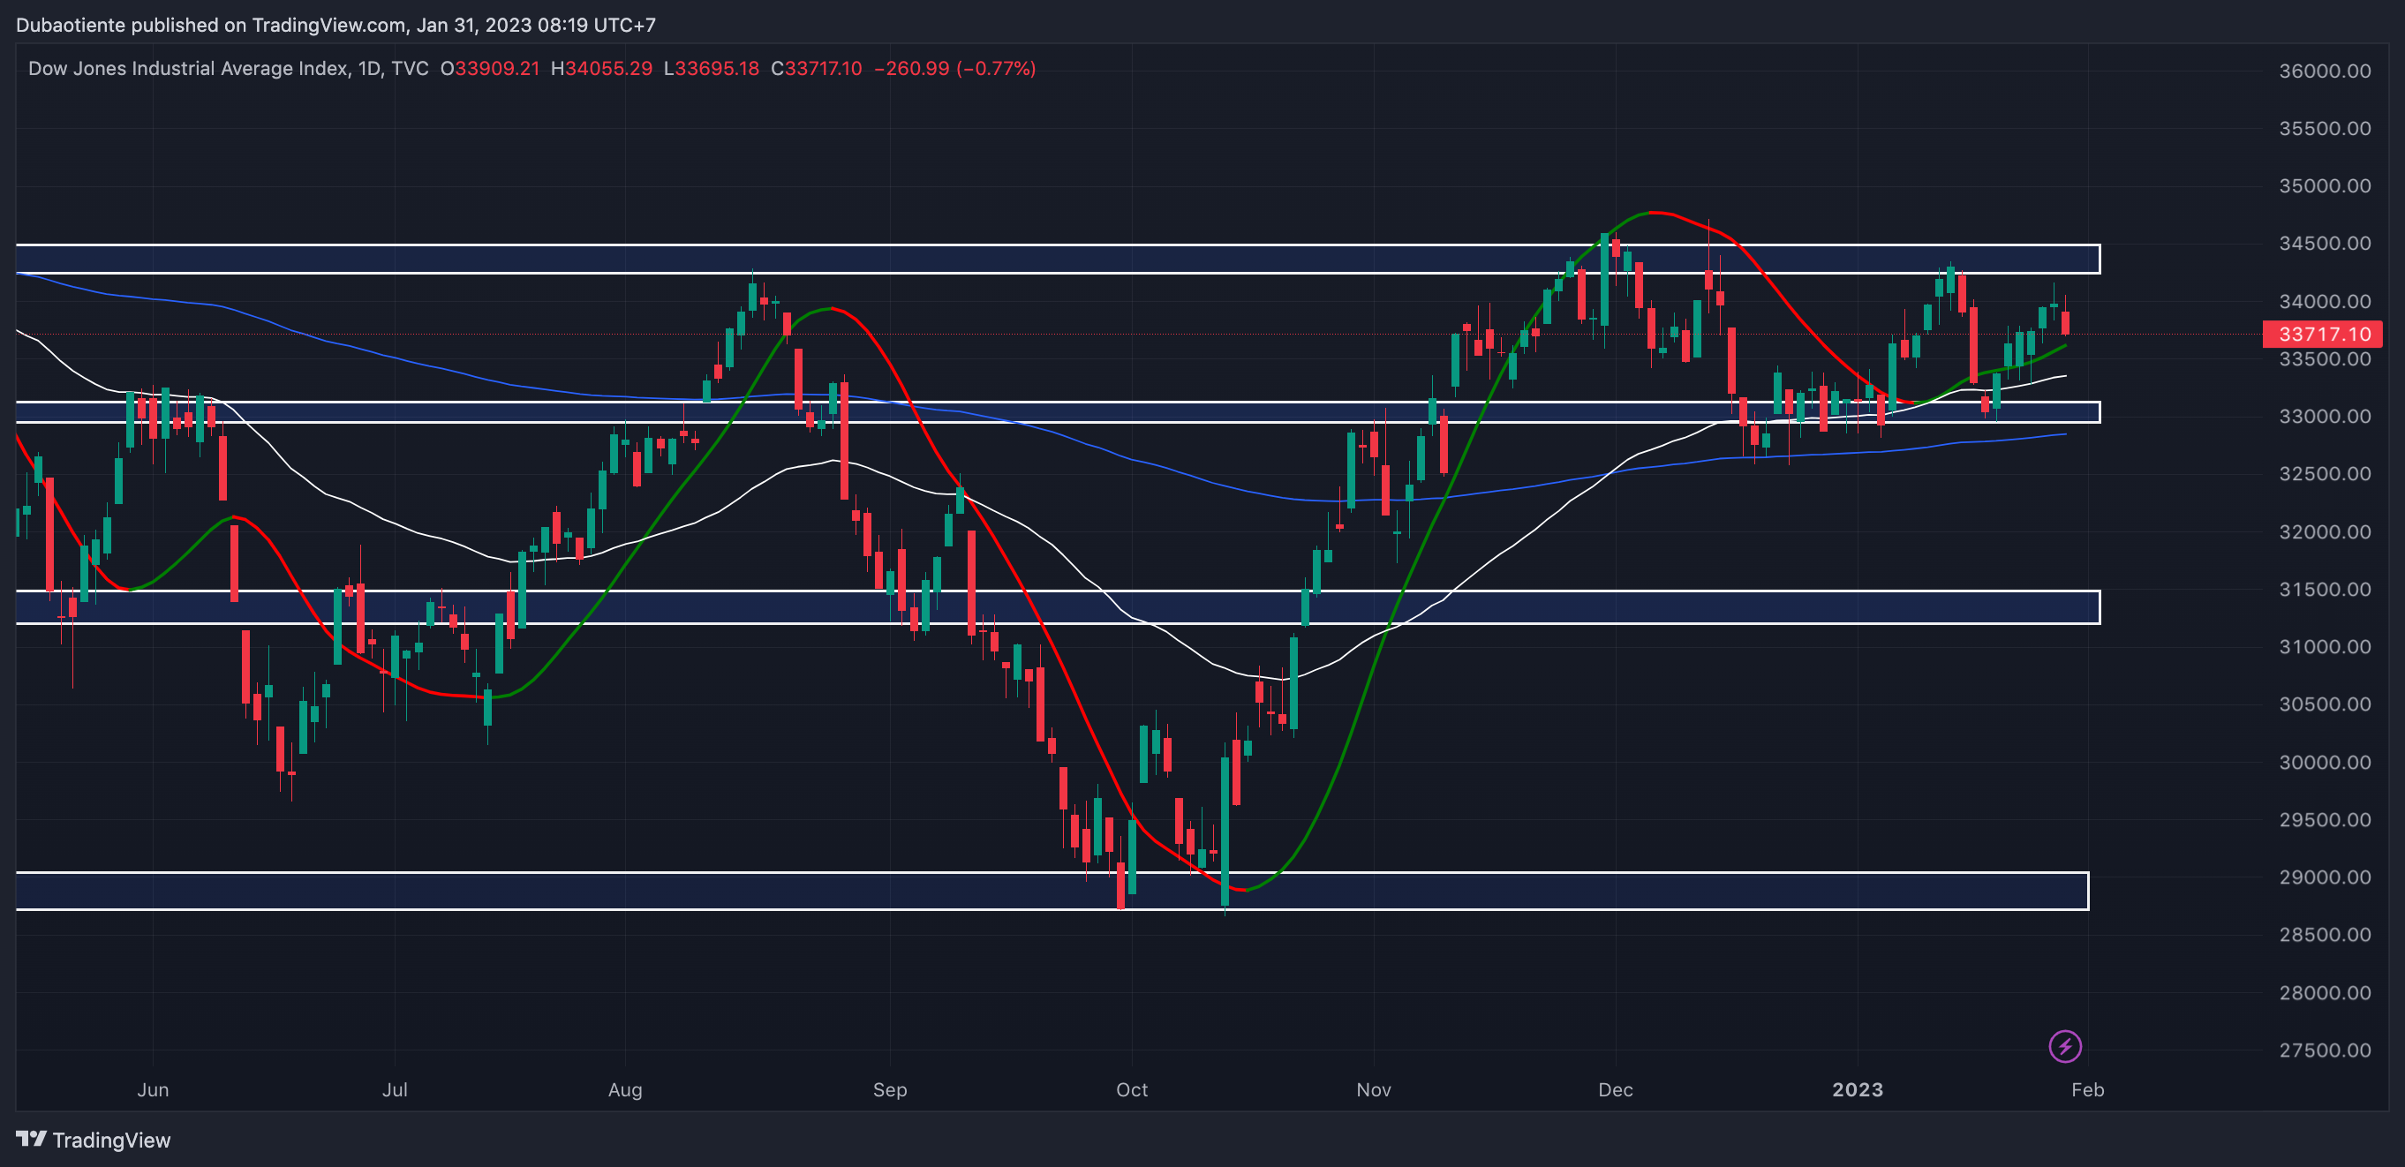Click the Dec label on time axis
This screenshot has width=2405, height=1167.
1615,1089
